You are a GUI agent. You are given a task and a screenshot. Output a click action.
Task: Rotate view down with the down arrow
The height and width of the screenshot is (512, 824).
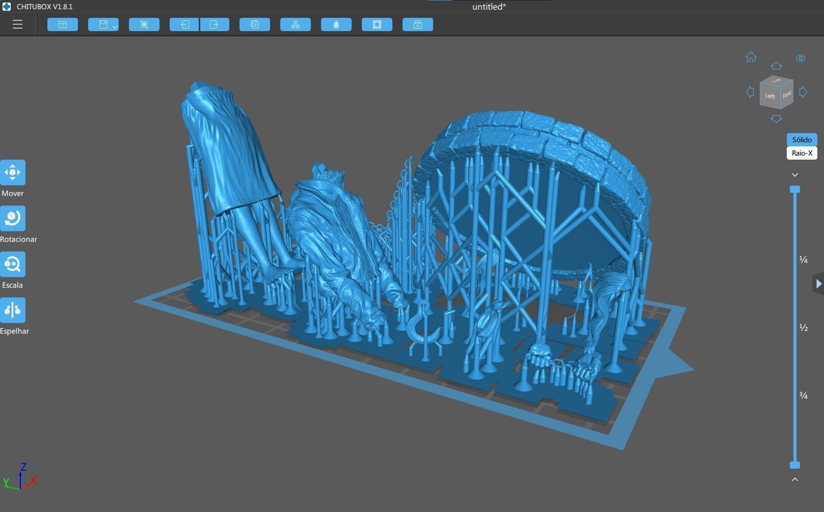776,119
